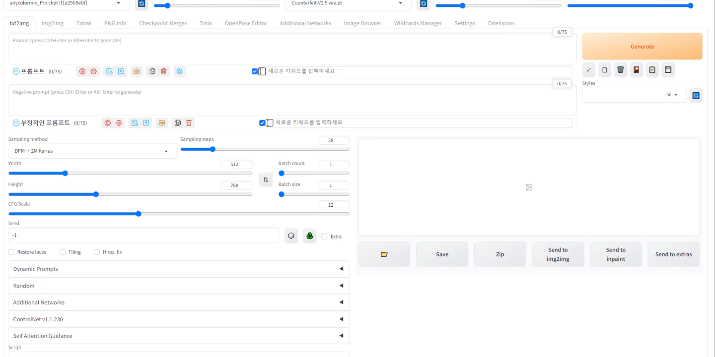This screenshot has height=357, width=715.
Task: Reuse last seed with the green recycle icon
Action: (x=309, y=236)
